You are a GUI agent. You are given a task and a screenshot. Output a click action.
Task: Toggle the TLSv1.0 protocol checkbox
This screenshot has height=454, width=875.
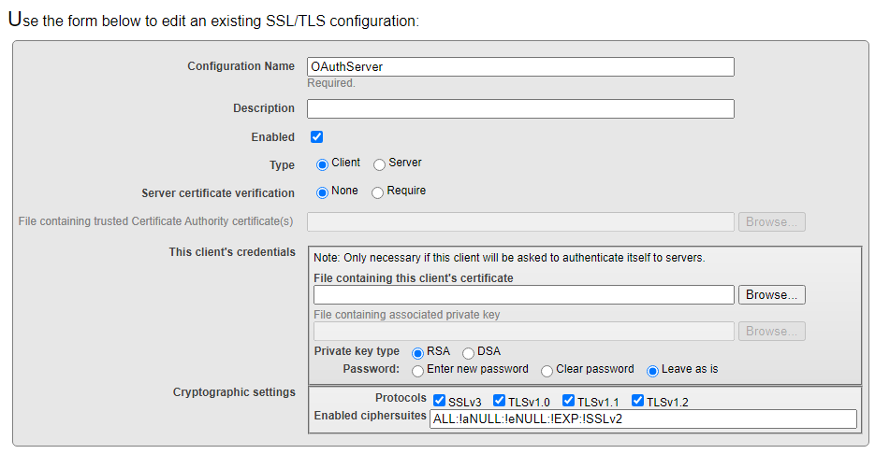click(499, 401)
